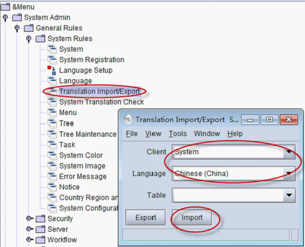This screenshot has height=247, width=305.
Task: Click the Task window icon
Action: click(52, 145)
